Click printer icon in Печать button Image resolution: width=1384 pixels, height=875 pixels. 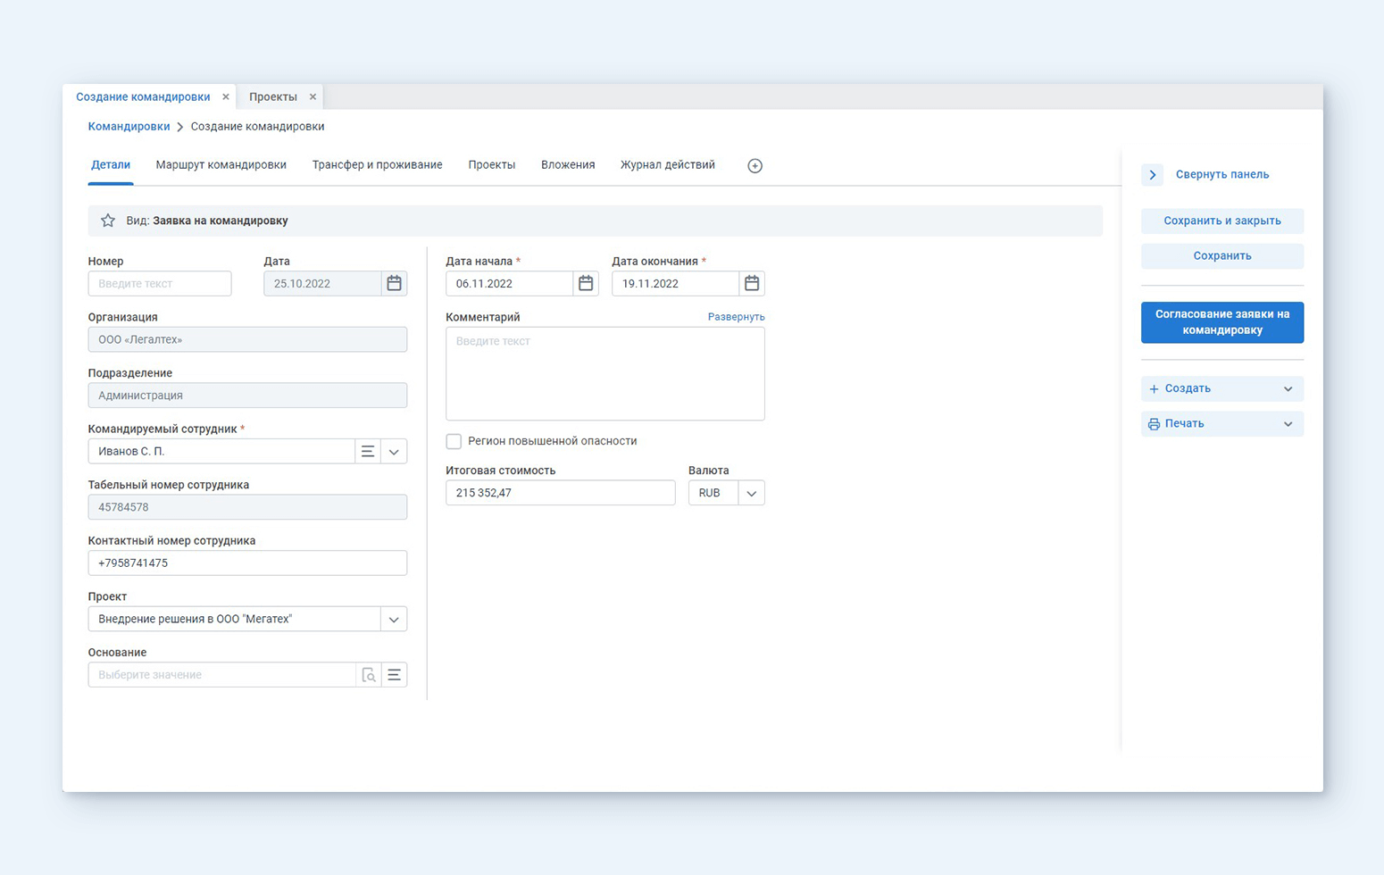(1154, 423)
